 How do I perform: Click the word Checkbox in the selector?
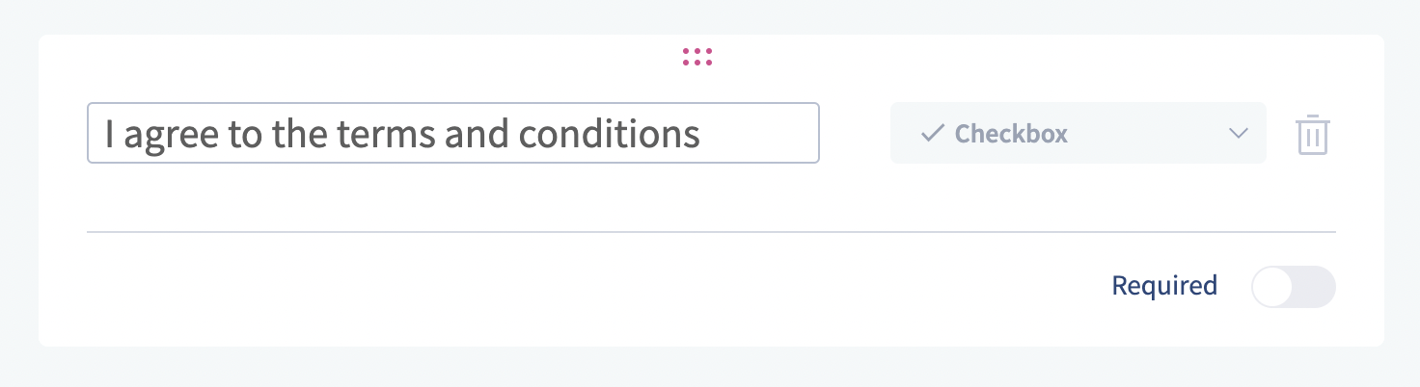tap(1011, 134)
